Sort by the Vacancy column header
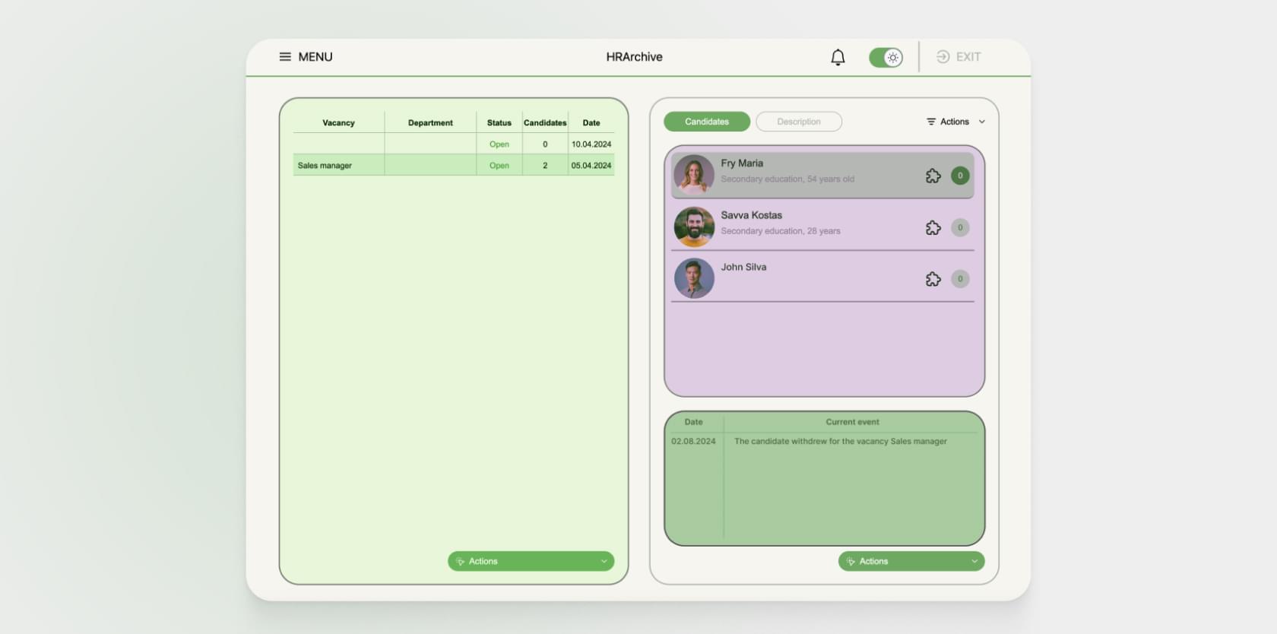Image resolution: width=1277 pixels, height=634 pixels. point(338,123)
